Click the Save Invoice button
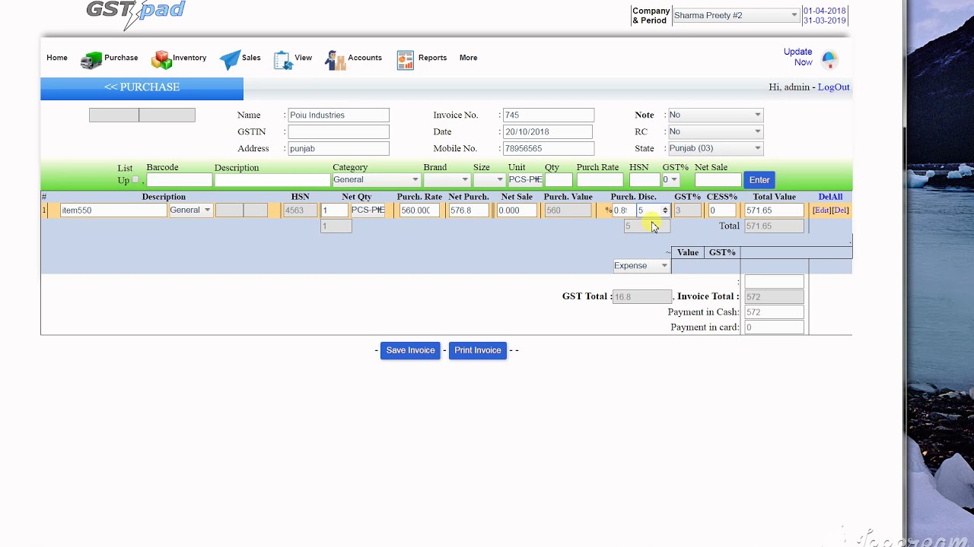974x547 pixels. coord(410,350)
